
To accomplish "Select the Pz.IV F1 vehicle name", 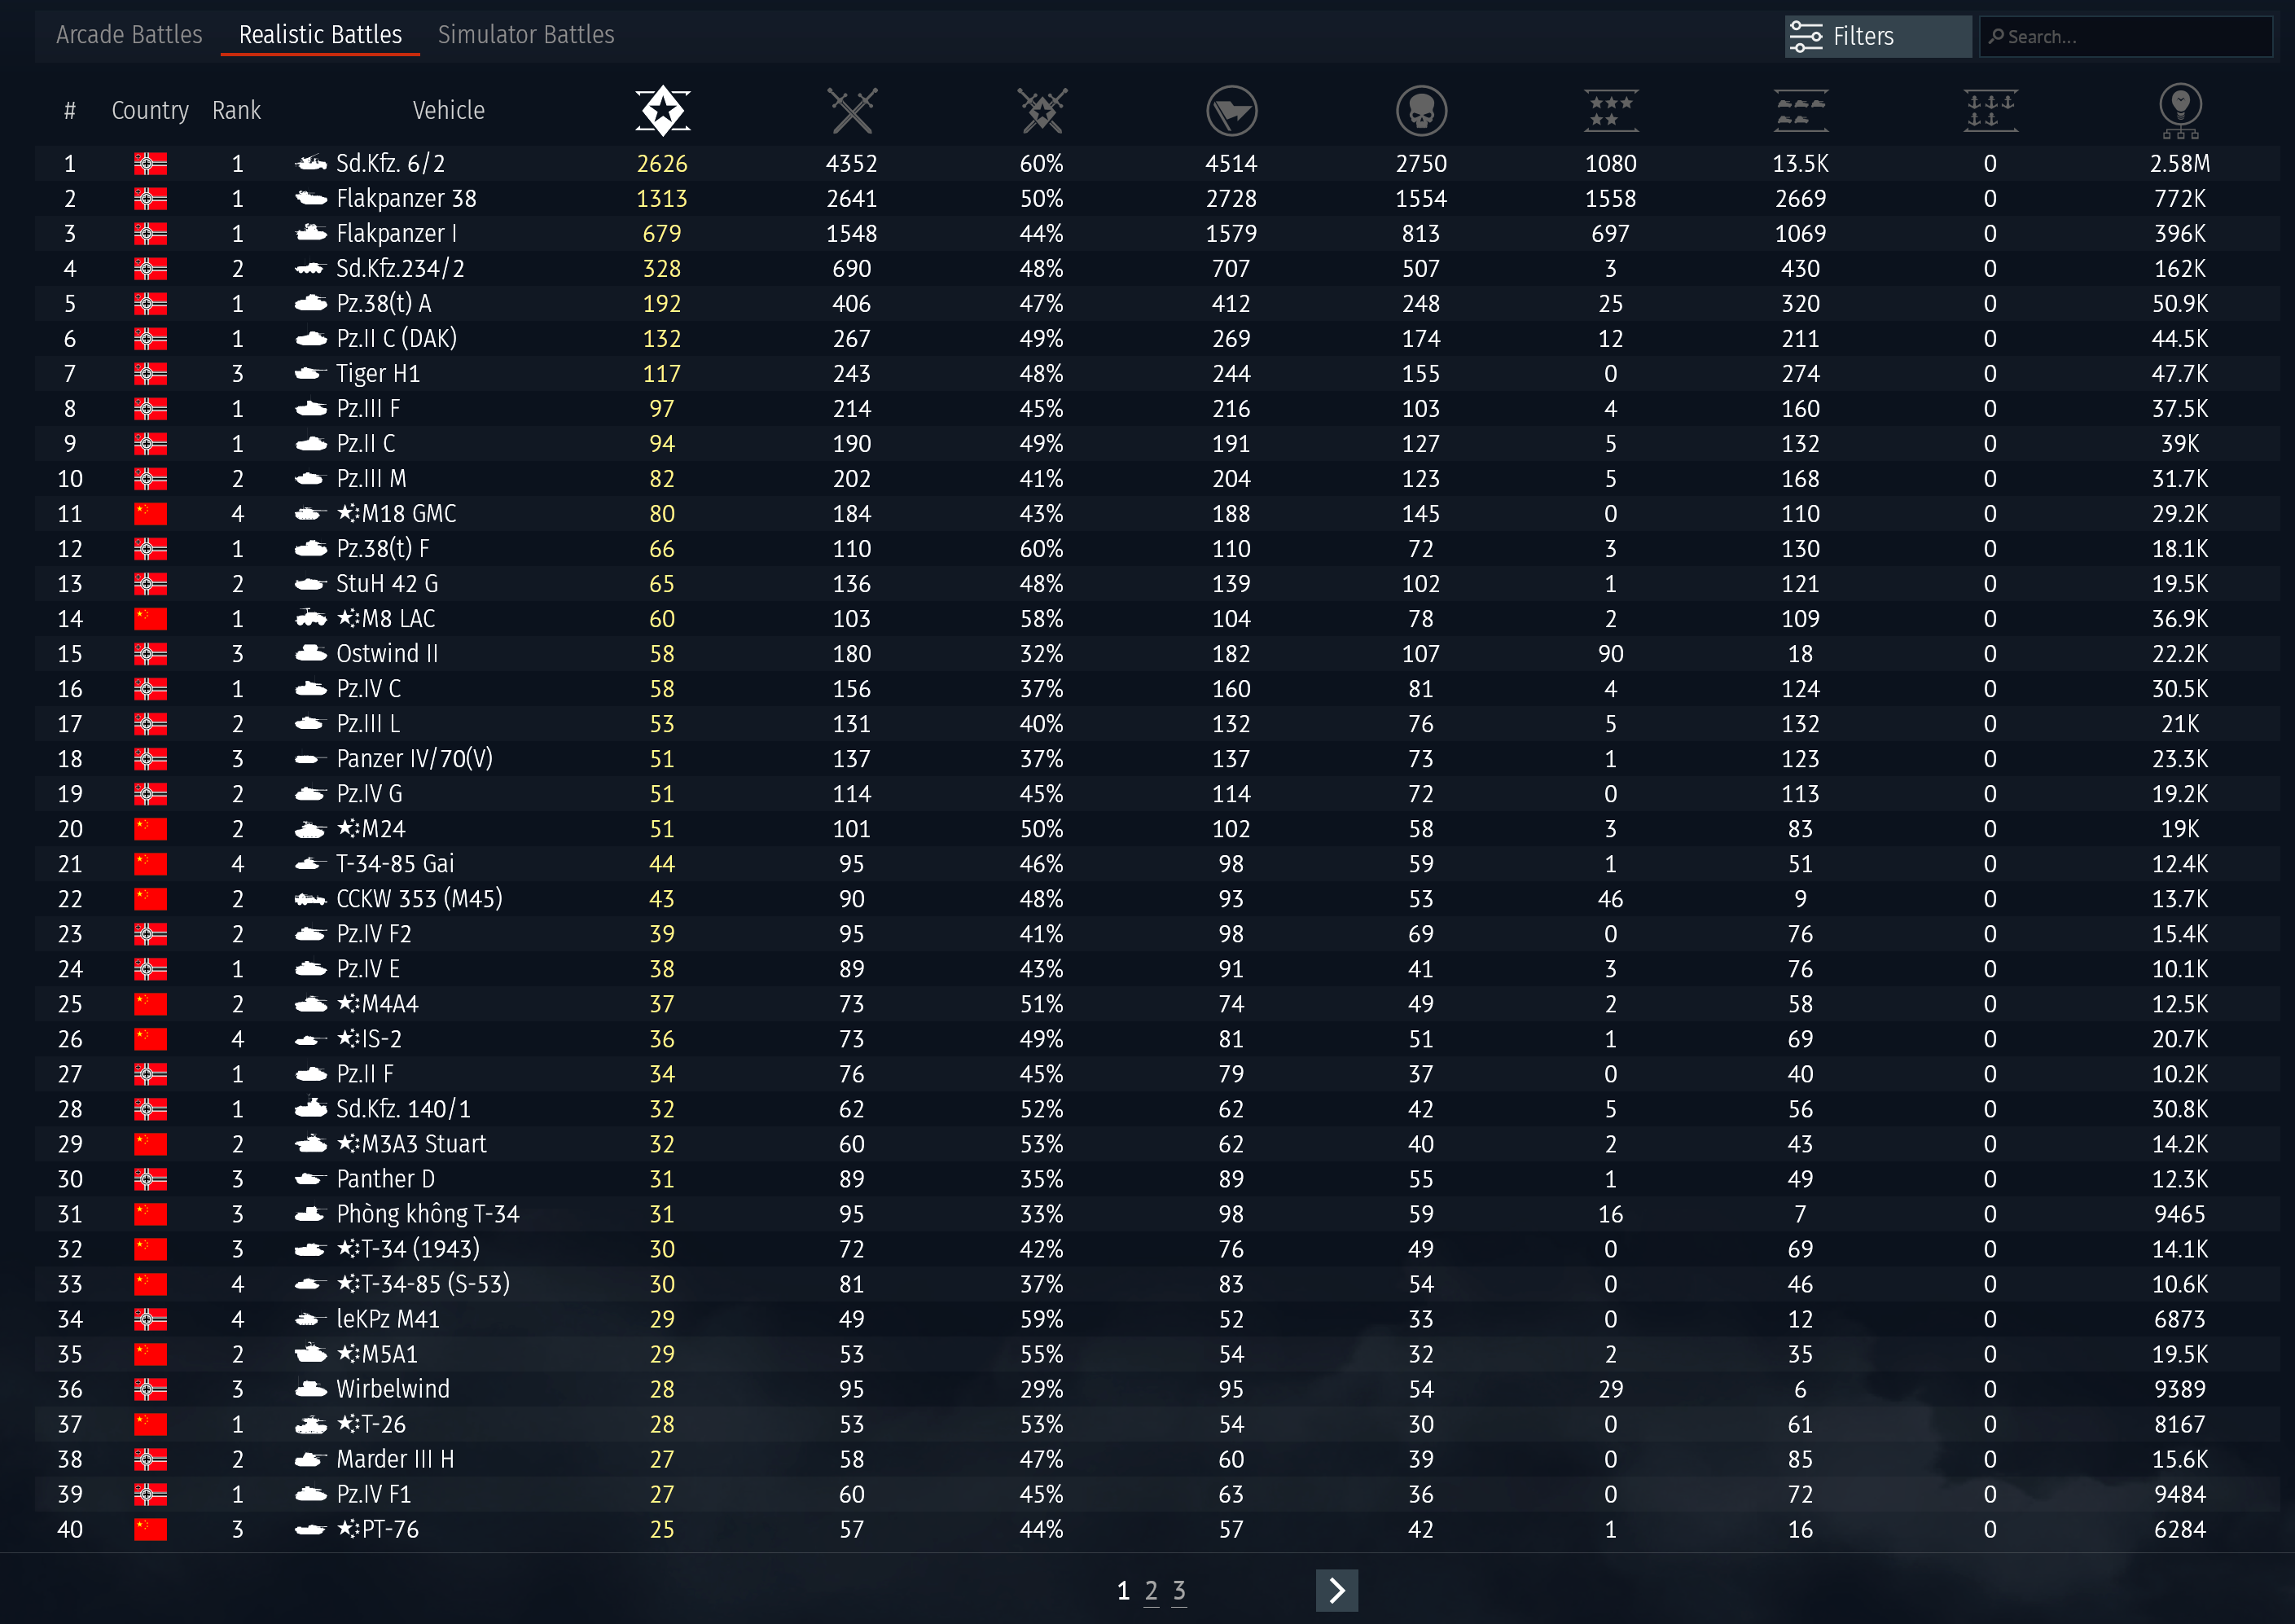I will 374,1494.
